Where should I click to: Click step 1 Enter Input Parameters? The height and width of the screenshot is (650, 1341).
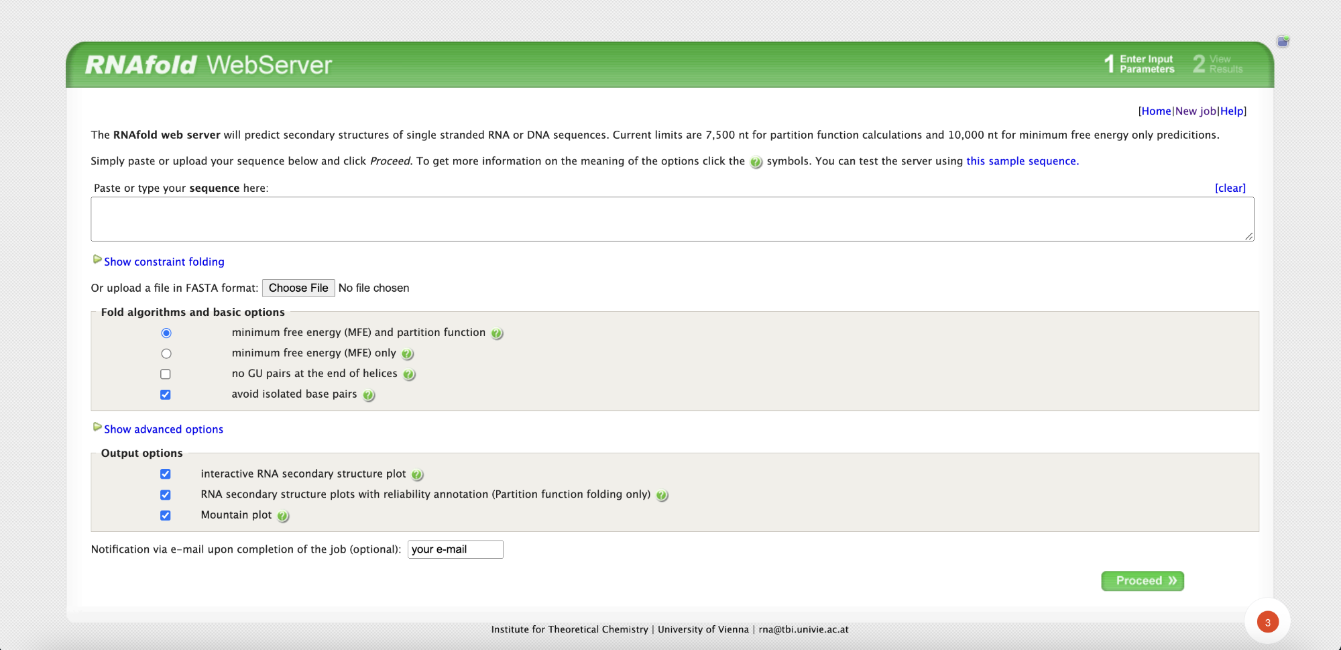(1139, 64)
